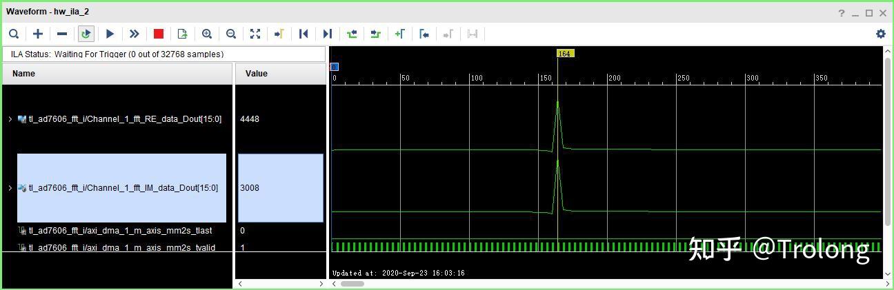Expand Channel_1_fft_RE_data_Dout bus
The height and width of the screenshot is (290, 894).
tap(10, 119)
